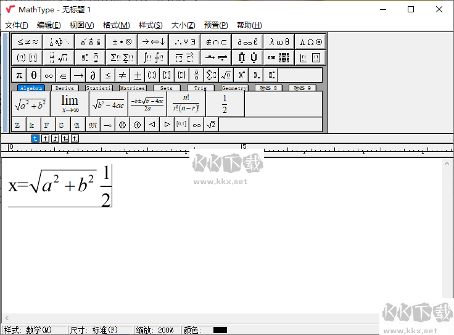Screen dimensions: 454x335
Task: Open the set theory symbols palette (∉∩⊂)
Action: 217,42
